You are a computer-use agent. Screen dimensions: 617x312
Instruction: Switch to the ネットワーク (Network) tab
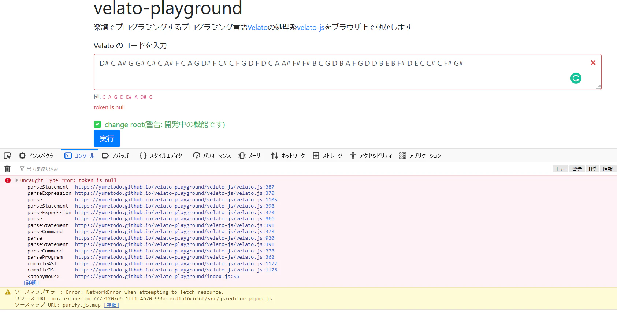click(x=288, y=156)
